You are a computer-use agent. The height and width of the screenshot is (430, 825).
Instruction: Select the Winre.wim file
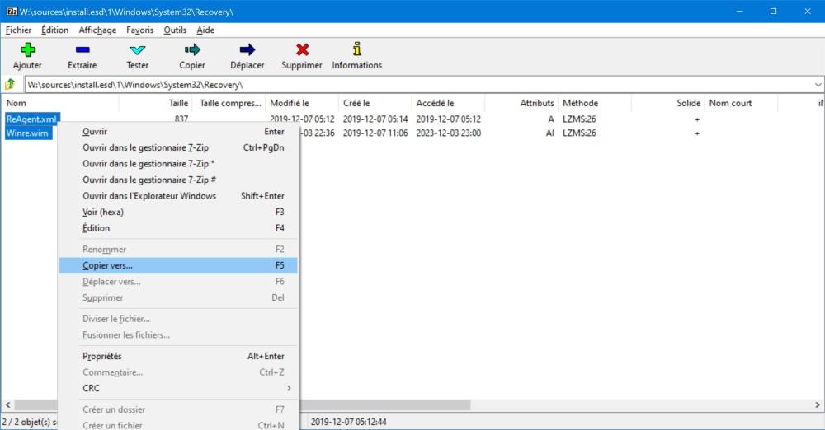(x=27, y=133)
